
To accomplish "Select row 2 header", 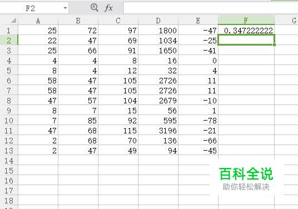I will point(9,40).
